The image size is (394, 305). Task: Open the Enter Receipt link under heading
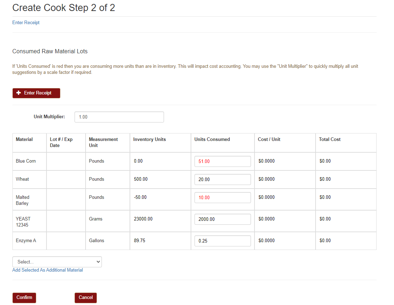26,23
